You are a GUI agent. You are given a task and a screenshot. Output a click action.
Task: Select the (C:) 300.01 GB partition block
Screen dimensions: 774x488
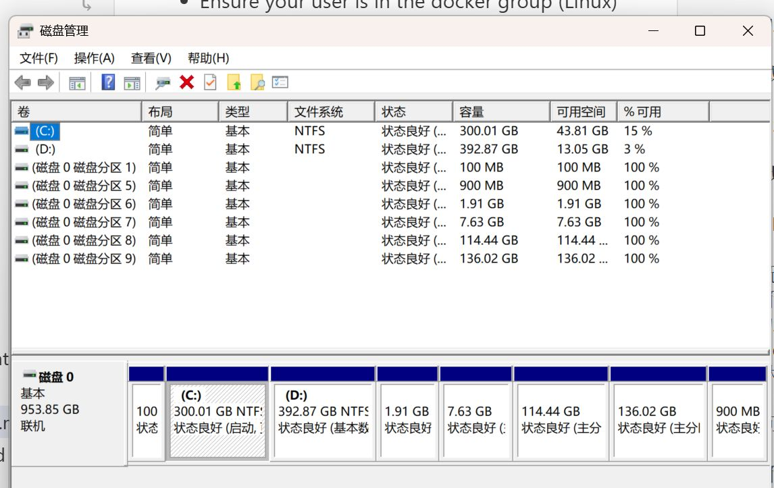coord(217,414)
